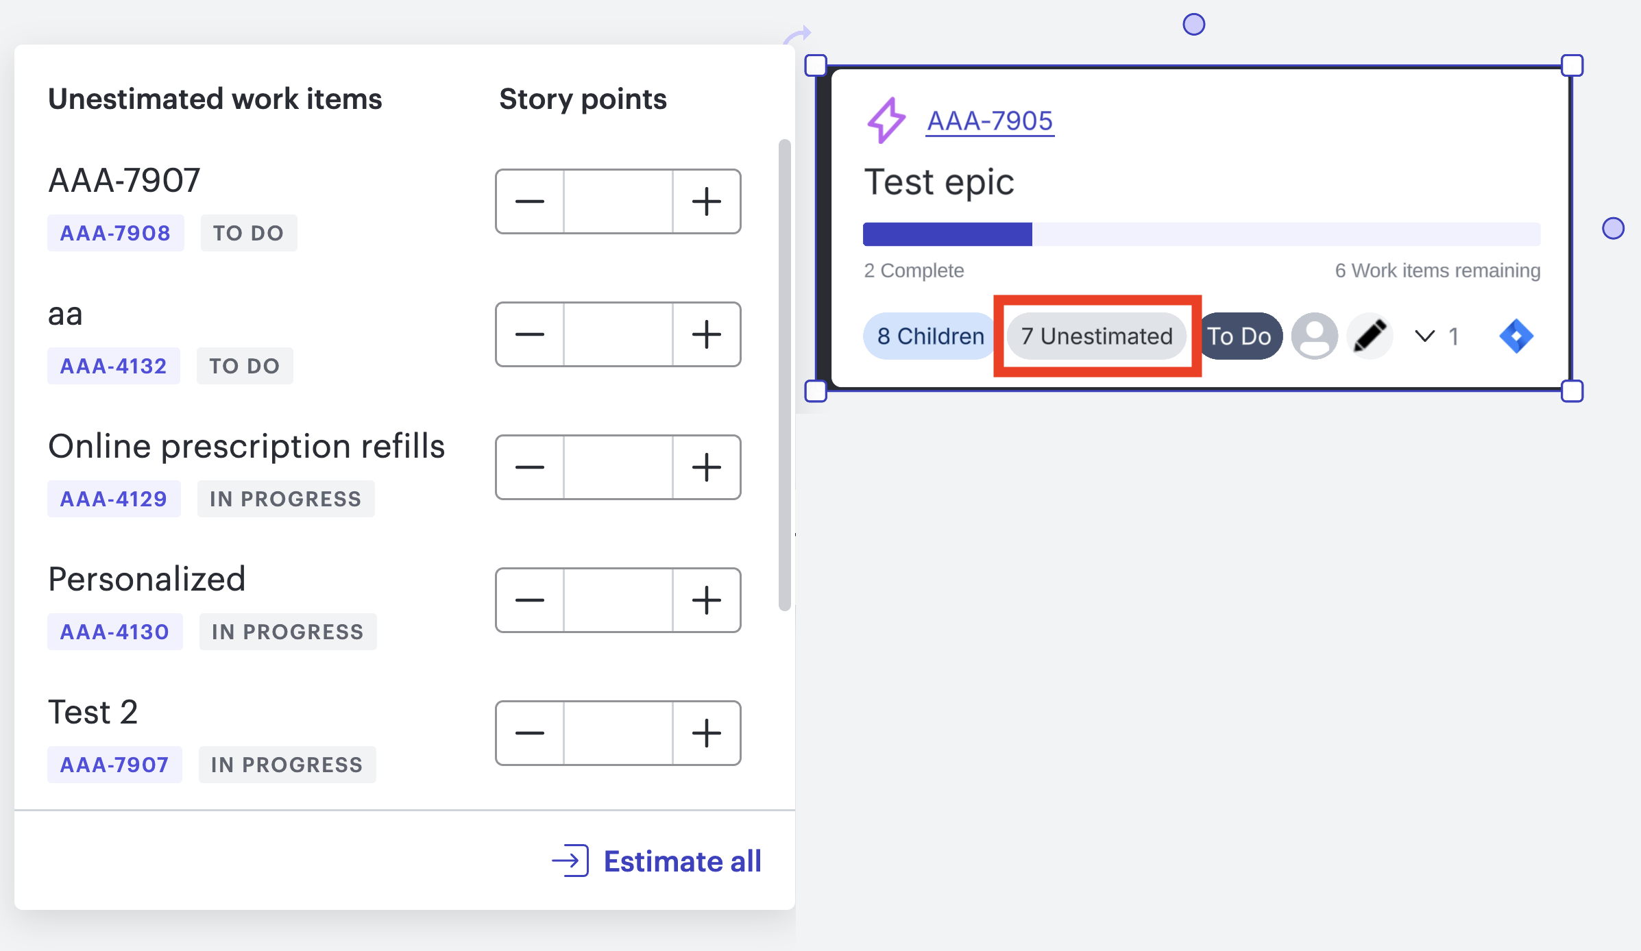Screen dimensions: 1641x951
Task: Click the purple lightning epic icon
Action: tap(886, 120)
